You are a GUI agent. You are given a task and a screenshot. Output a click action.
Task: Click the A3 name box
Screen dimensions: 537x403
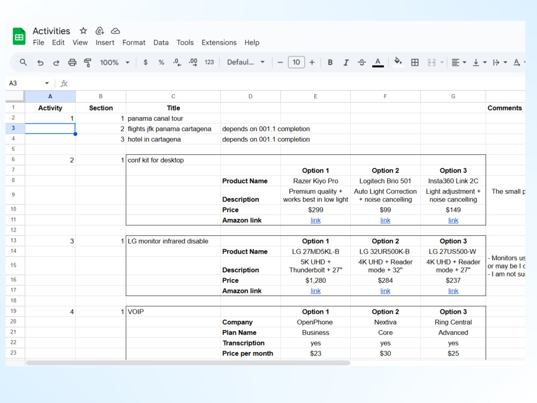tap(26, 83)
